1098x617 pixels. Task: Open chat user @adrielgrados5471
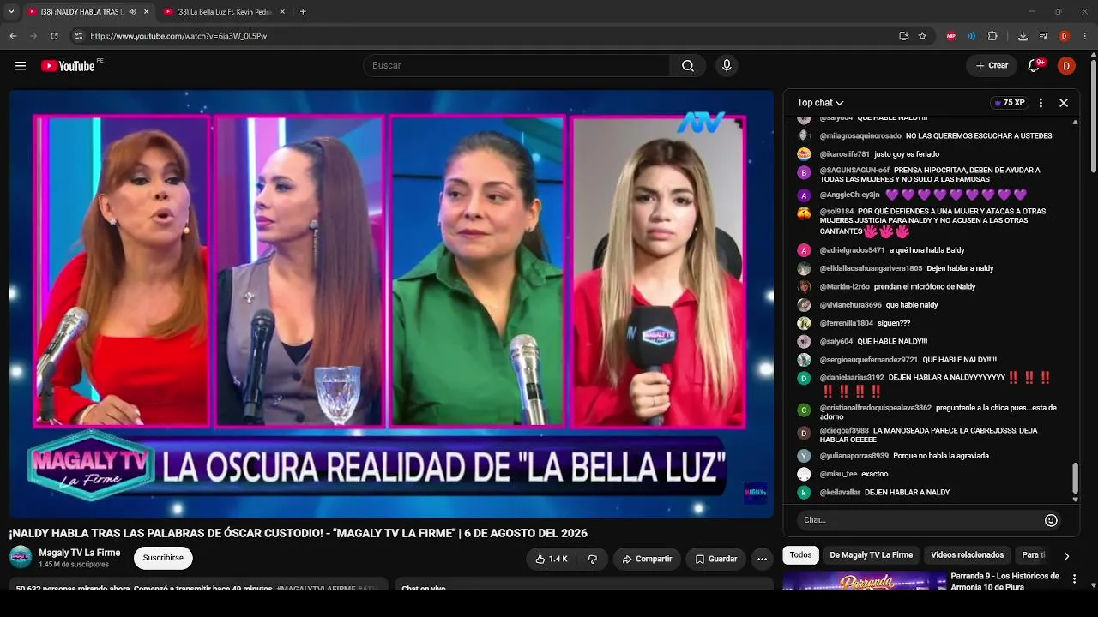point(852,250)
